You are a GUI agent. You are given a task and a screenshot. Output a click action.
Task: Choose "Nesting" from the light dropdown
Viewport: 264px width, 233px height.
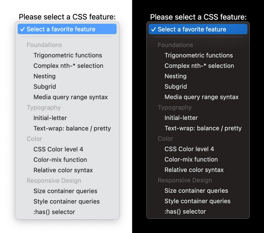(44, 76)
